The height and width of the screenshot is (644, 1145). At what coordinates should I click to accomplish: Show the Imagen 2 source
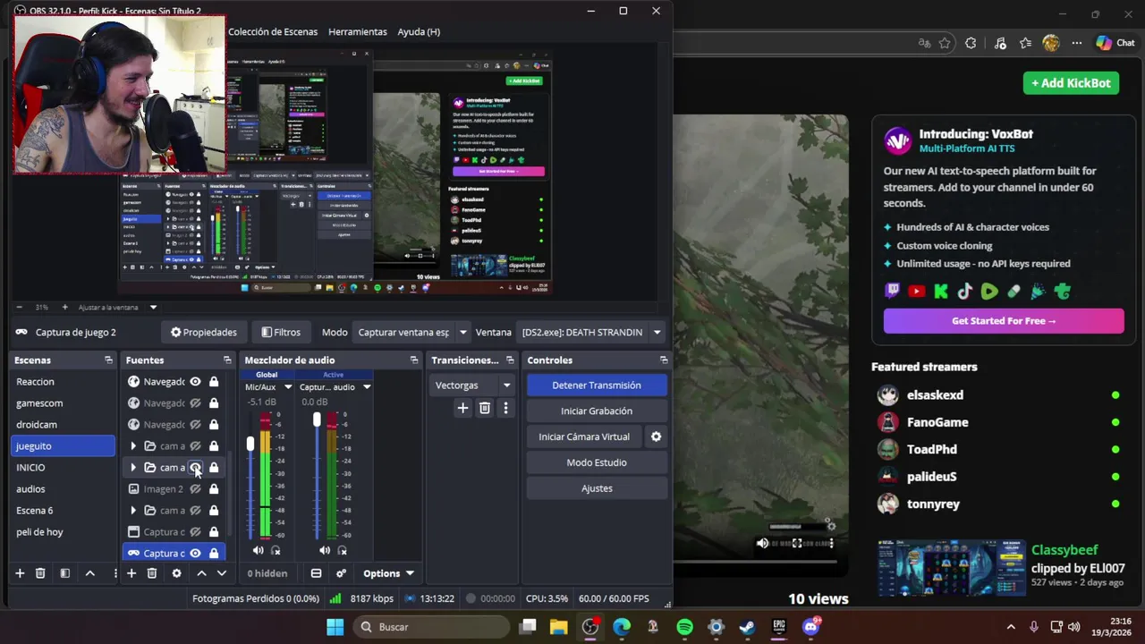click(195, 489)
